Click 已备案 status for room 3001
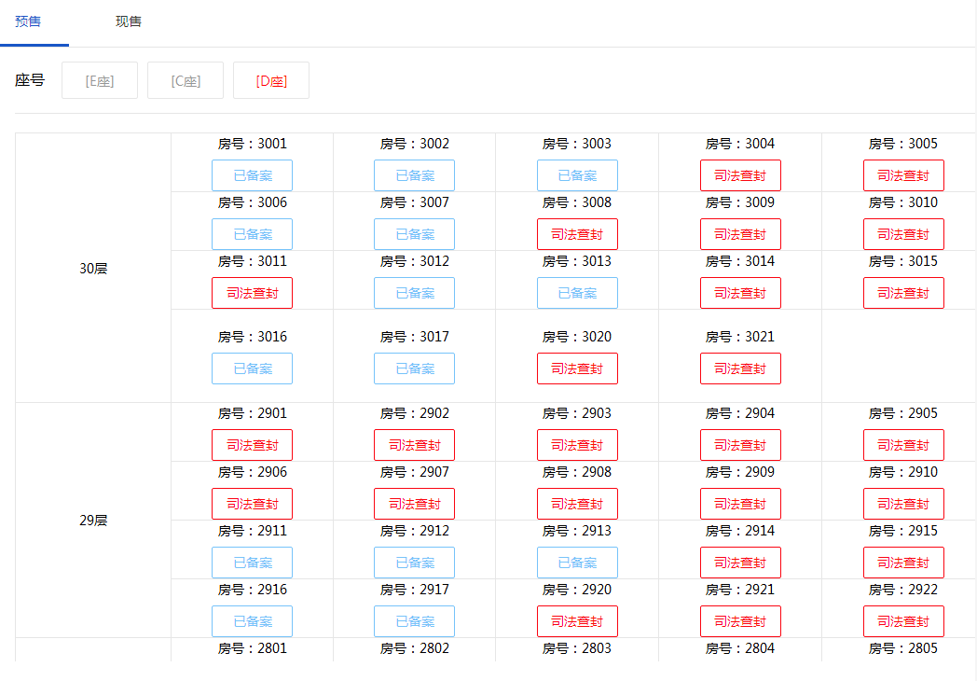Screen dimensions: 977x681 pyautogui.click(x=252, y=175)
